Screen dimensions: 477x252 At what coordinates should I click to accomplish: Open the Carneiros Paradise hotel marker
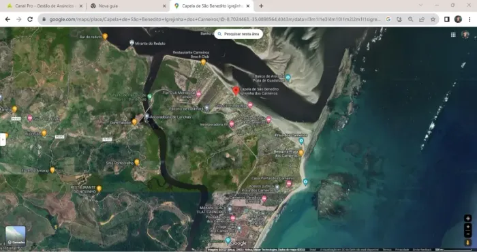(x=264, y=199)
